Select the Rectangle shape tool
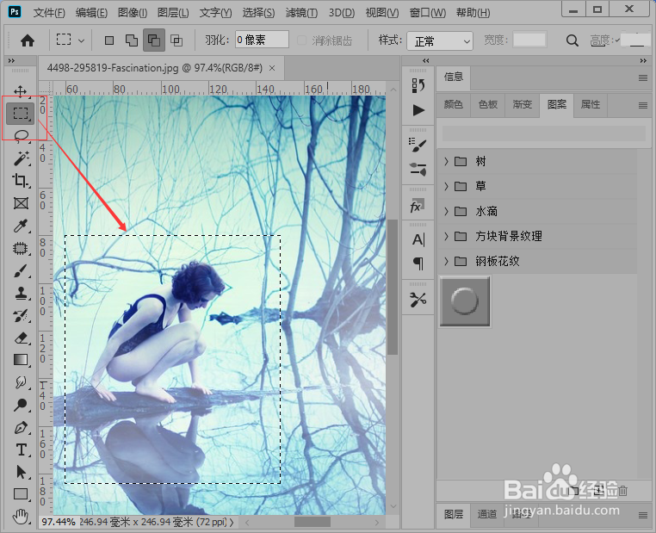Screen dimensions: 656x533 21,494
